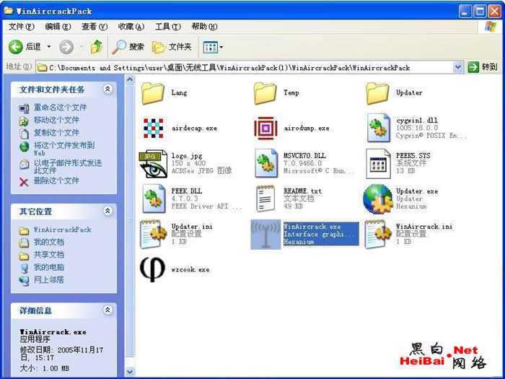Image resolution: width=505 pixels, height=379 pixels.
Task: Expand the address bar dropdown
Action: point(457,67)
